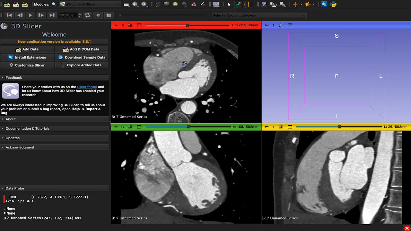This screenshot has width=411, height=231.
Task: Open the Select a SequenceBrowser dropdown
Action: coord(259,15)
